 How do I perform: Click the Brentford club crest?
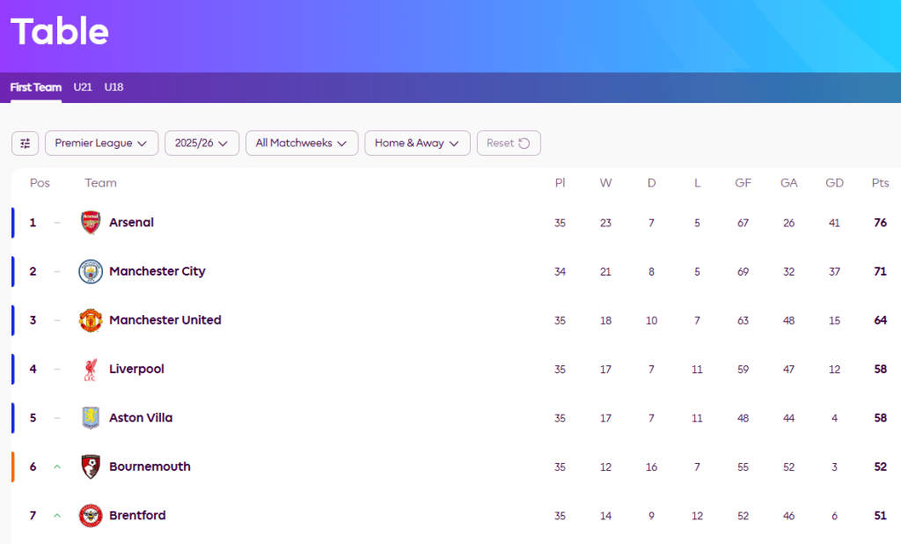91,516
